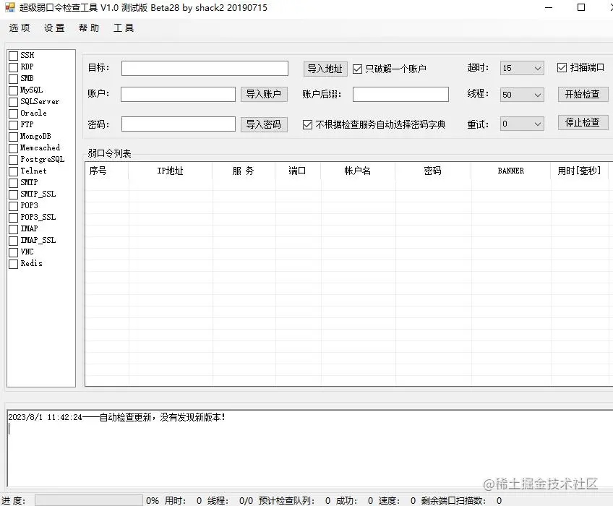Image resolution: width=613 pixels, height=506 pixels.
Task: Click the 弱口令列表 group label
Action: [x=109, y=153]
